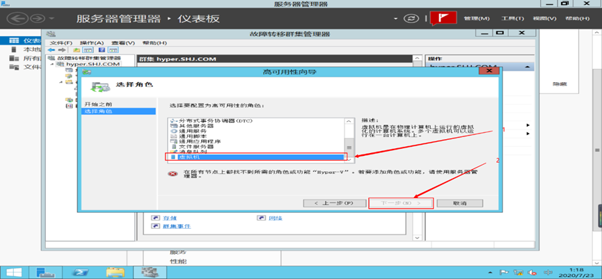Open Failover Cluster Manager taskbar icon
This screenshot has height=279, width=602.
(x=150, y=273)
